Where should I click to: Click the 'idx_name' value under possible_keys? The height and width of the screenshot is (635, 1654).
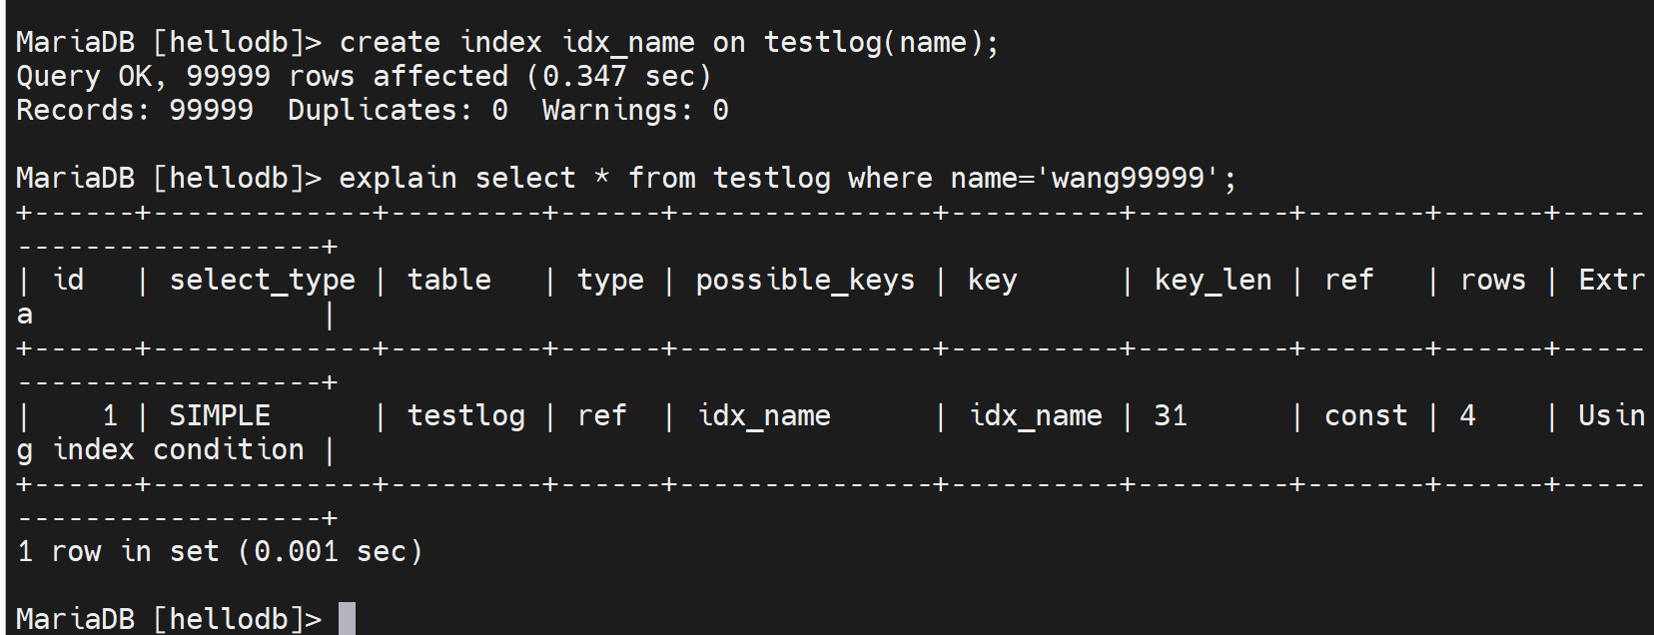coord(764,415)
